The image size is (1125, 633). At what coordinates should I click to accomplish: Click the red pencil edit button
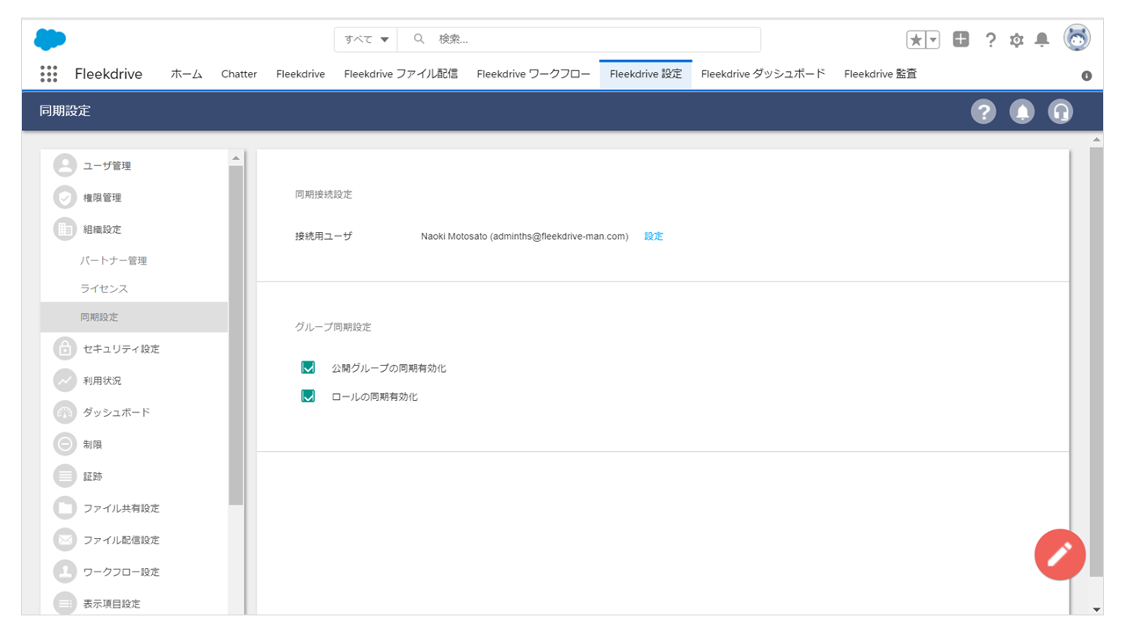click(x=1060, y=555)
